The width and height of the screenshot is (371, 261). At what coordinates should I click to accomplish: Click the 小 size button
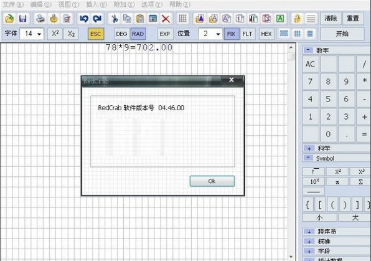click(319, 217)
